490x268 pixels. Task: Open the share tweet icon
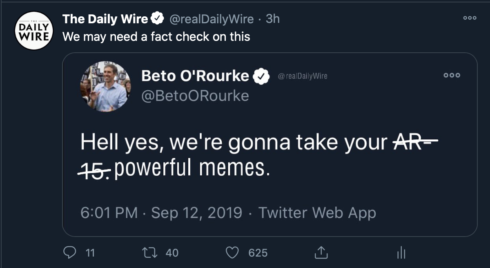point(321,253)
